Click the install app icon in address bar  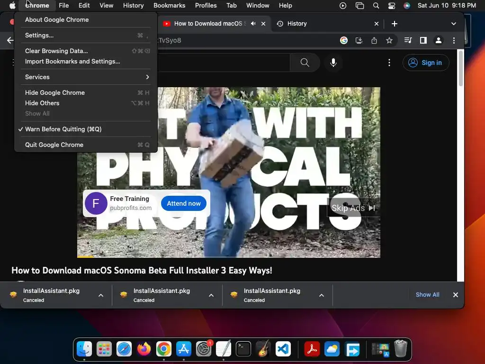click(359, 40)
